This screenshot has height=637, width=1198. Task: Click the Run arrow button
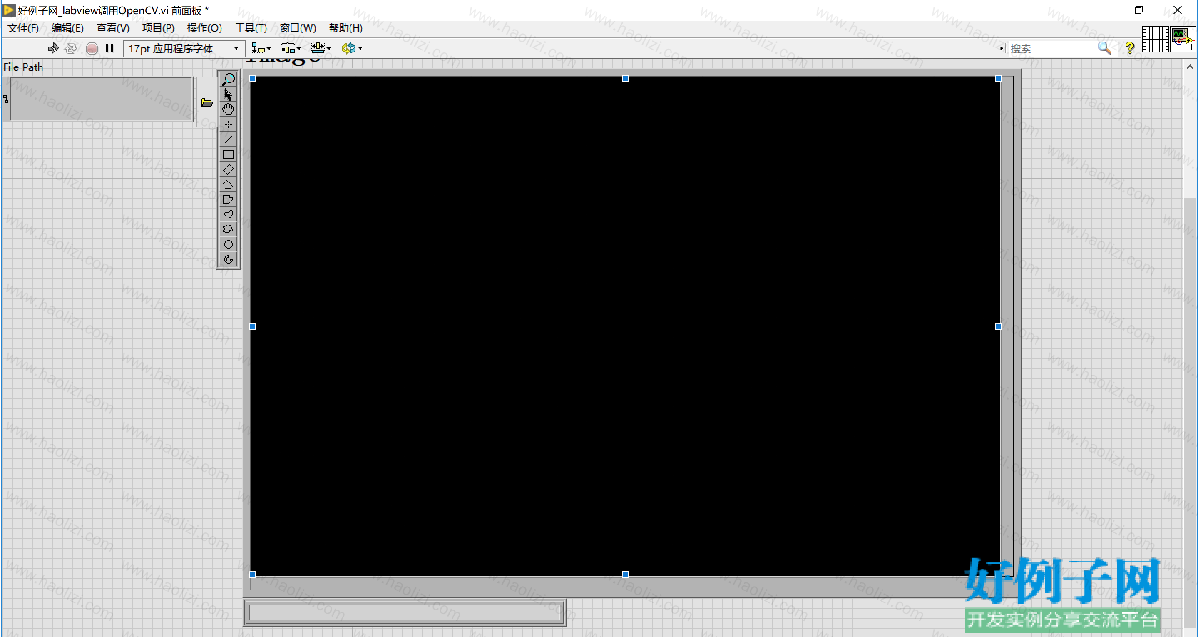point(53,48)
